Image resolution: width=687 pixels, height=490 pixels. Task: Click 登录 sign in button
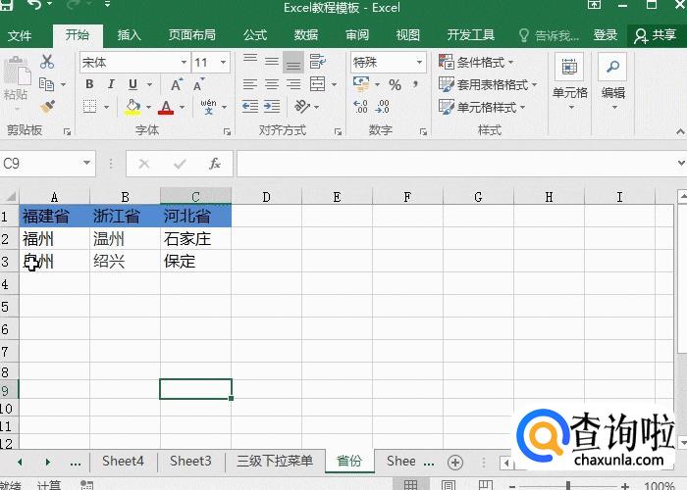click(606, 35)
